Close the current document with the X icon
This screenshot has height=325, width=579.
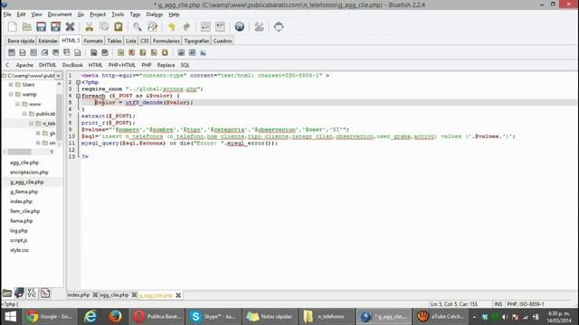pyautogui.click(x=70, y=27)
